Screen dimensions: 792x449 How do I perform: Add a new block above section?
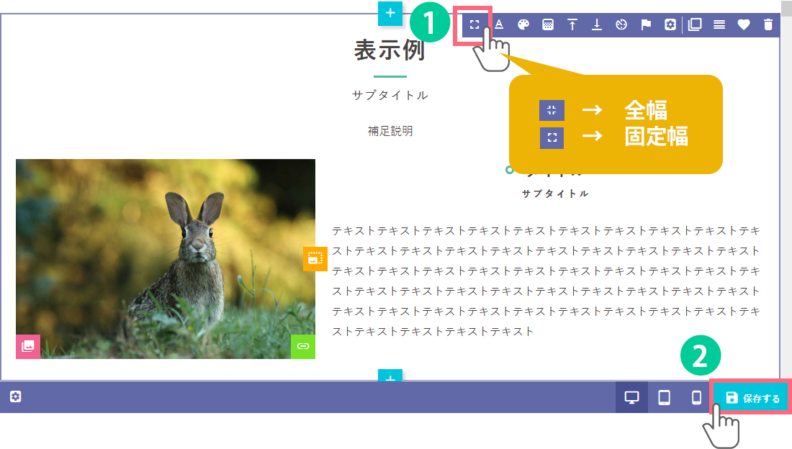click(x=390, y=13)
